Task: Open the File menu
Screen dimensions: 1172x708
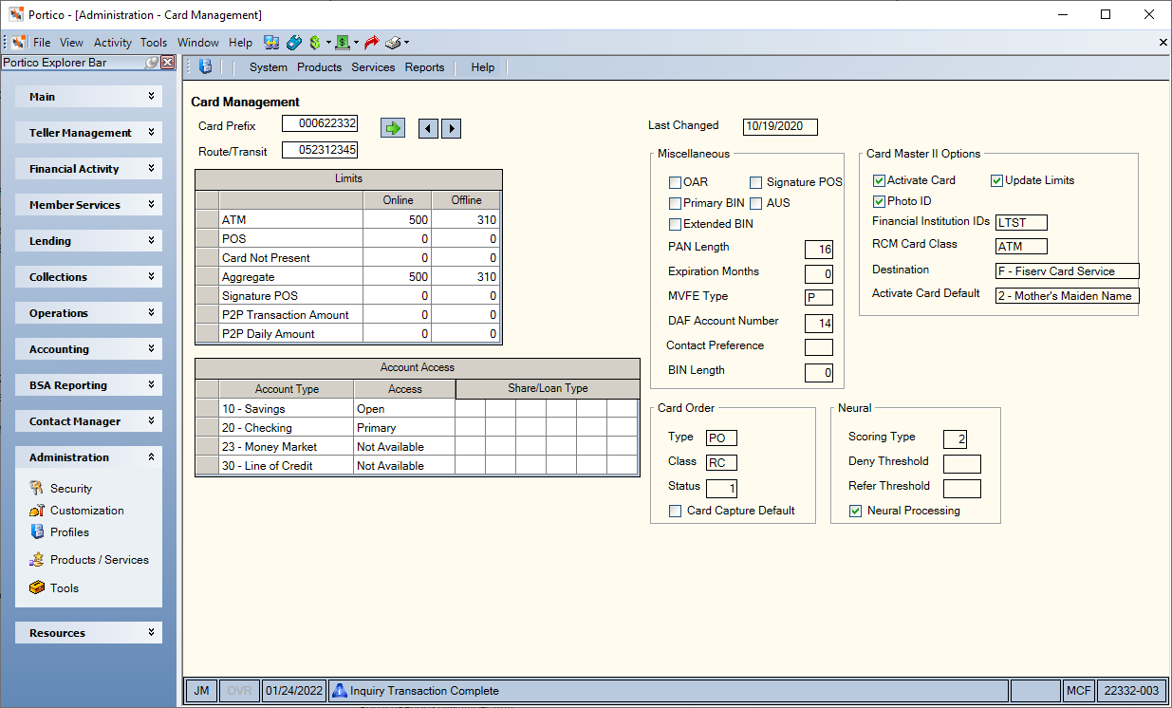Action: (42, 42)
